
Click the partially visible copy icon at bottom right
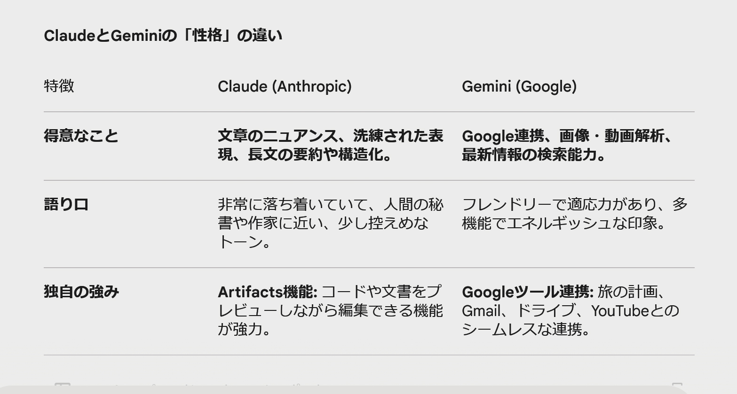pos(677,386)
